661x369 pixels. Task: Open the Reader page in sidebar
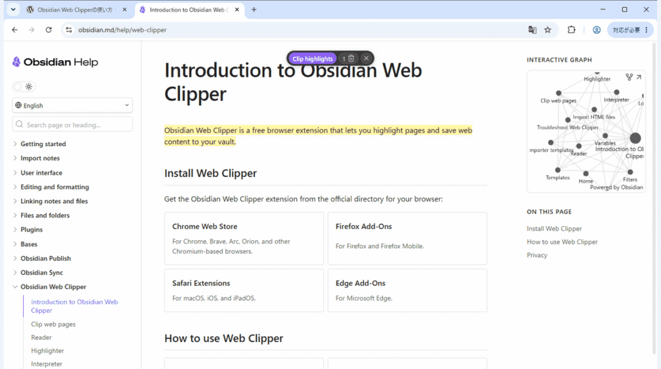pos(41,337)
